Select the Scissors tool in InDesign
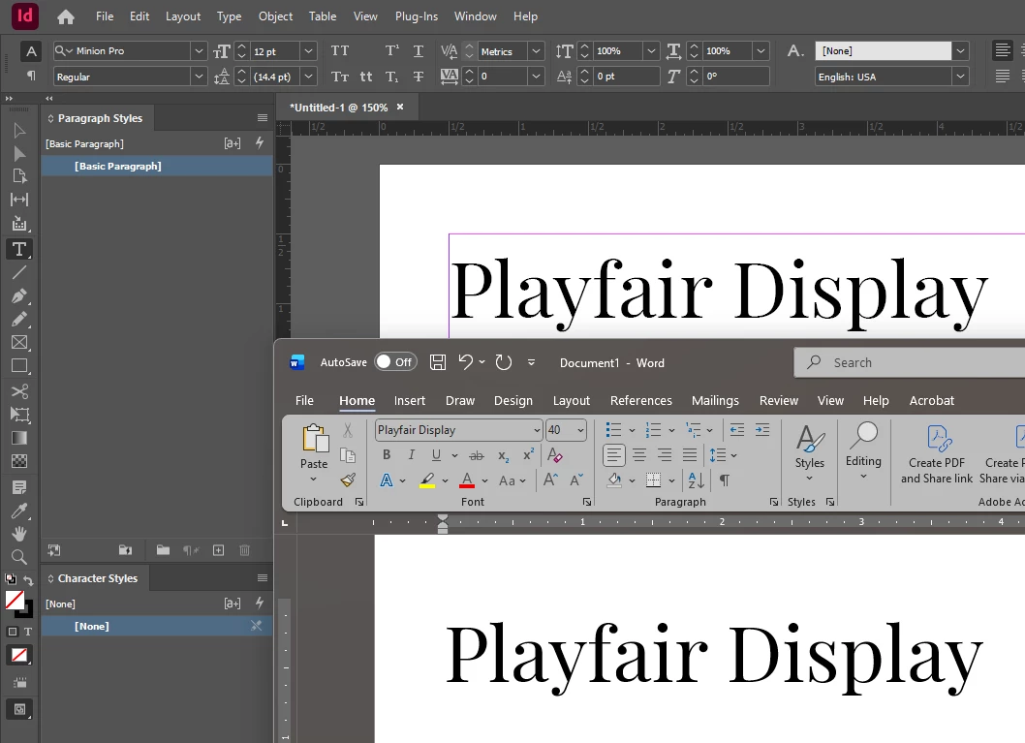The width and height of the screenshot is (1025, 743). (x=19, y=390)
